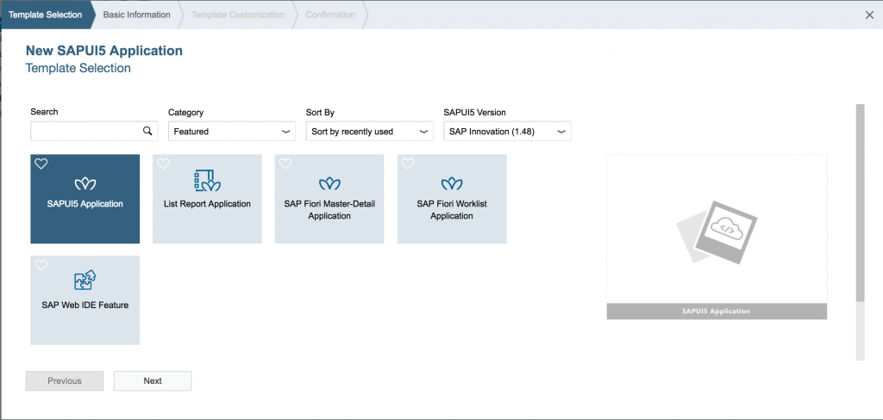Screen dimensions: 883x420
Task: Pick the SAP Fiori Master-Detail Application icon
Action: [x=329, y=184]
